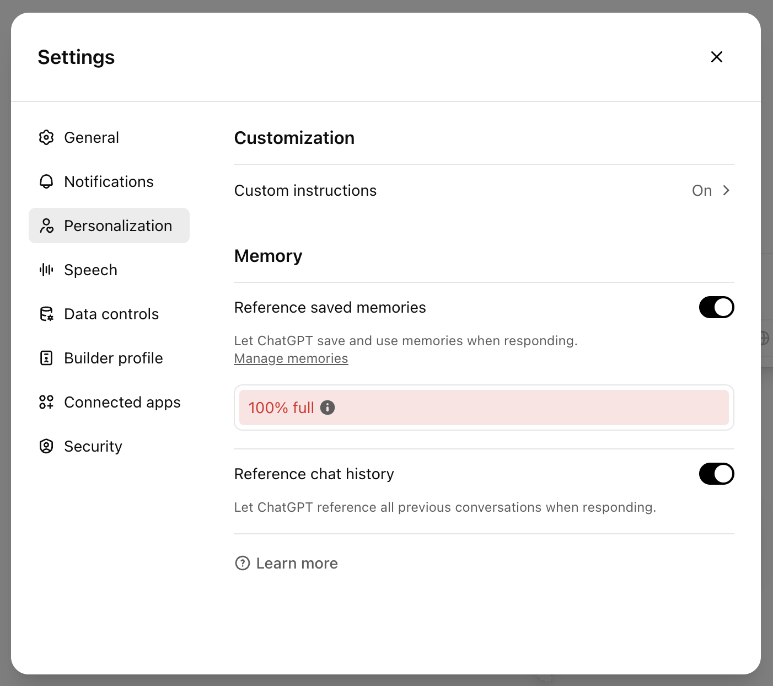Click the Memory section heading
The image size is (773, 686).
[x=269, y=256]
